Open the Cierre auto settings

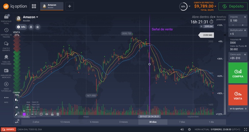(238, 57)
